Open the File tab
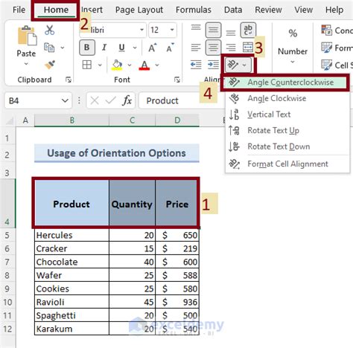Image resolution: width=353 pixels, height=348 pixels. [19, 10]
